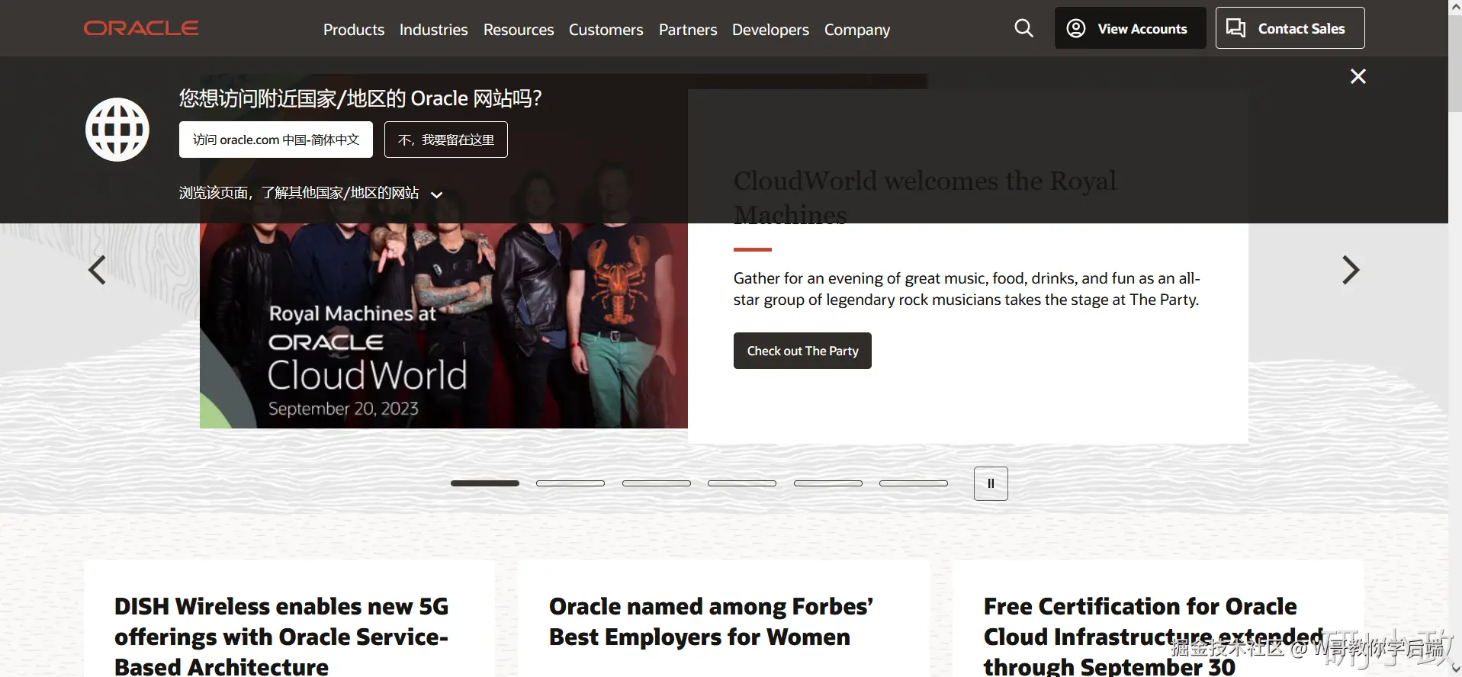Click CloudWorld welcomes the Royal Machines heading
Viewport: 1462px width, 677px height.
(x=924, y=197)
